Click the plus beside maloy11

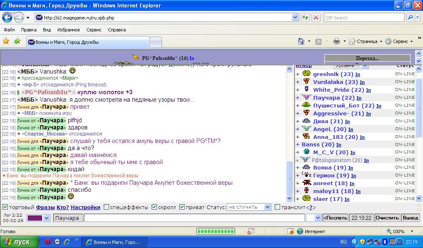coord(298,191)
